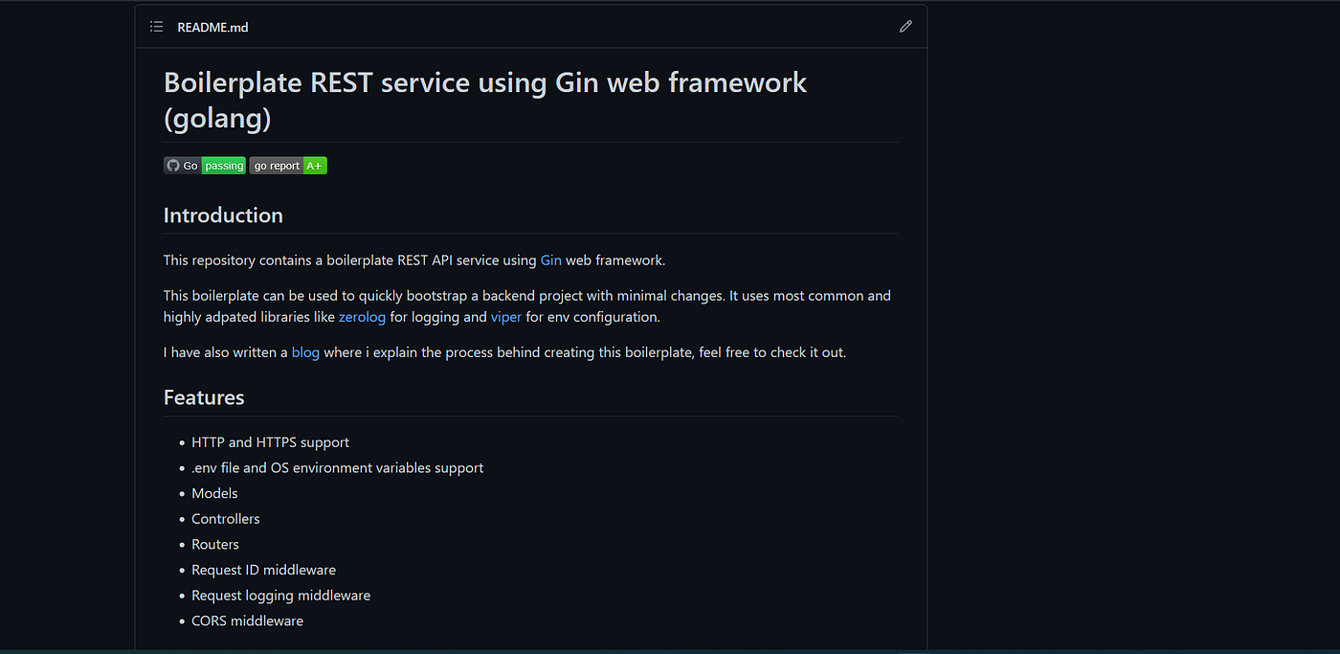Follow the zerolog logging library link
Image resolution: width=1340 pixels, height=654 pixels.
click(x=362, y=316)
